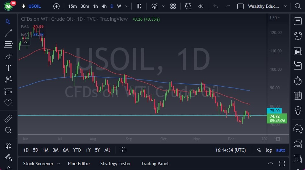The width and height of the screenshot is (305, 170).
Task: Open the user profile avatar menu
Action: coord(8,6)
